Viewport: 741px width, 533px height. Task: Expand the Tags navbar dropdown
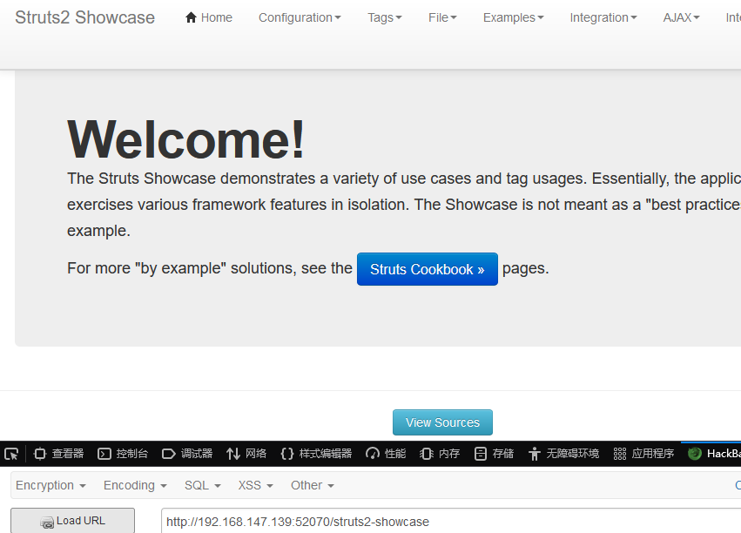[x=385, y=17]
